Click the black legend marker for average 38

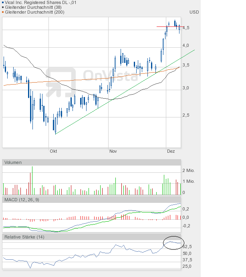pos(3,7)
